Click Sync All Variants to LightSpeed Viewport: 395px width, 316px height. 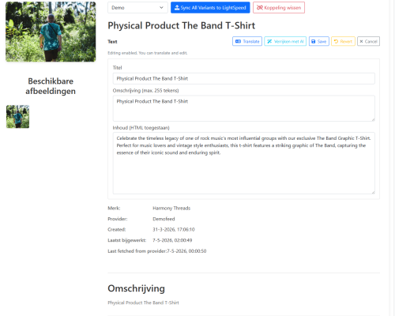click(x=210, y=8)
